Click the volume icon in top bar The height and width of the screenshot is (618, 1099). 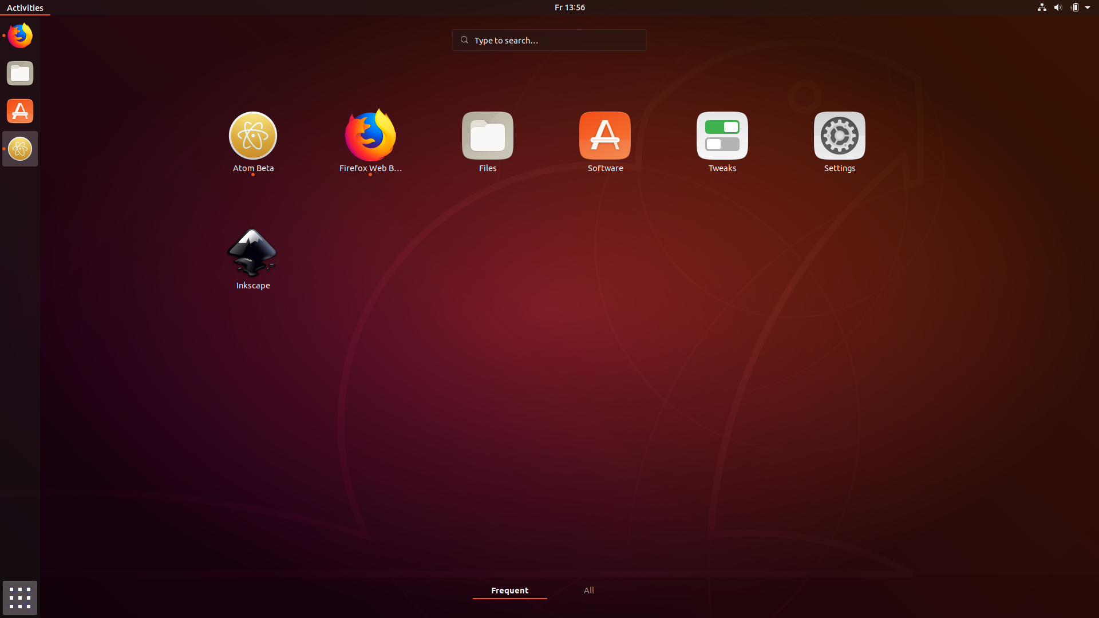[x=1058, y=7]
